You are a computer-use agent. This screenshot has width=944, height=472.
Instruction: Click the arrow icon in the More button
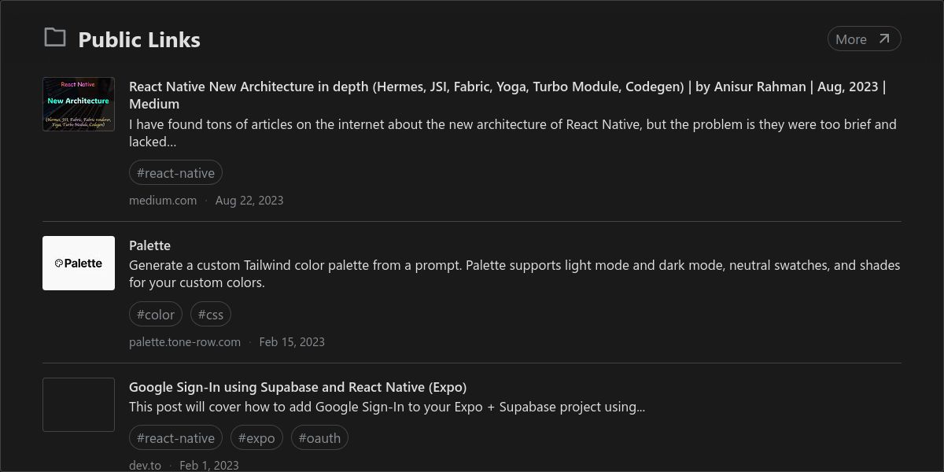(x=884, y=39)
